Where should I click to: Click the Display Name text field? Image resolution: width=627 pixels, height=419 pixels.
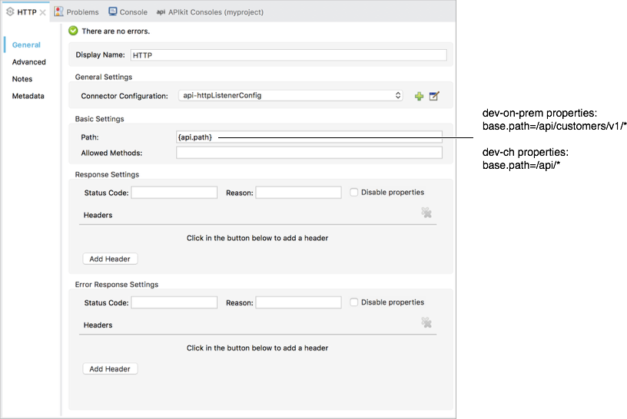click(x=287, y=55)
